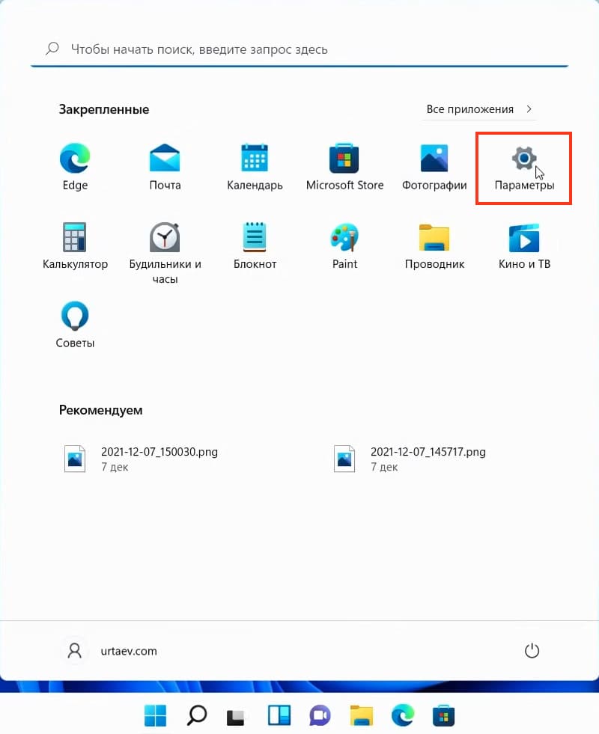
Task: Open Teams Chat in taskbar
Action: point(320,715)
